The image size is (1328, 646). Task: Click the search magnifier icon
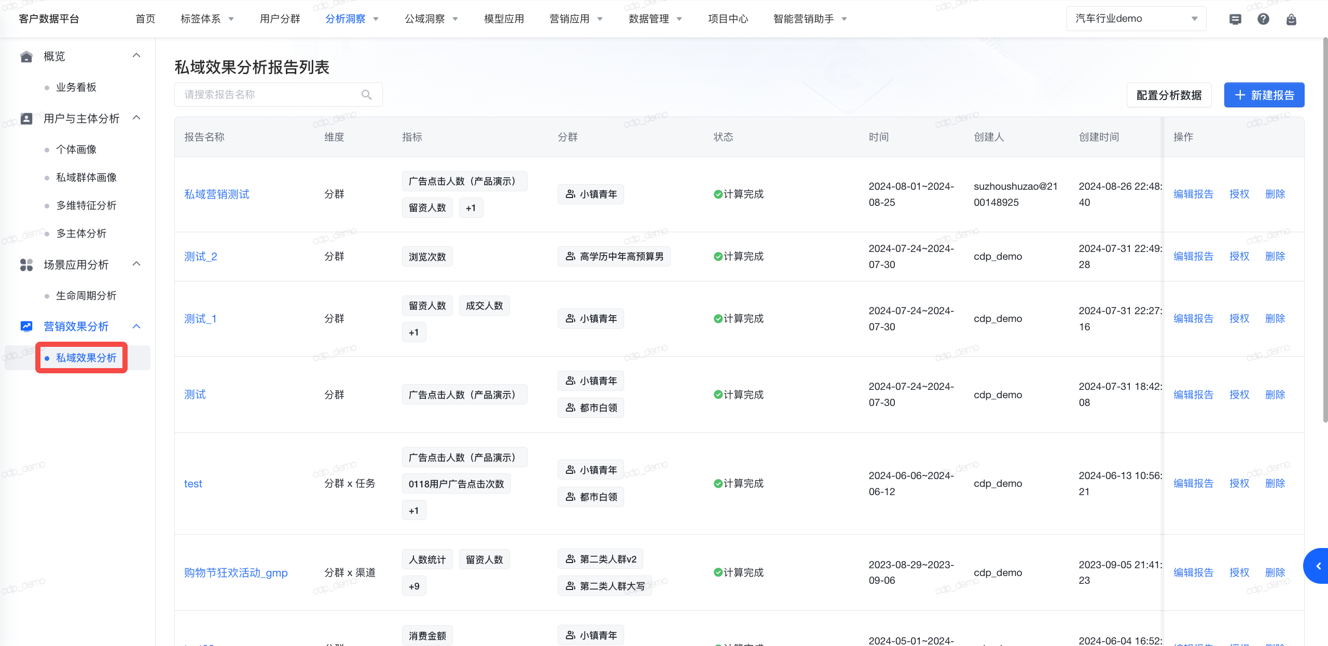pyautogui.click(x=366, y=94)
